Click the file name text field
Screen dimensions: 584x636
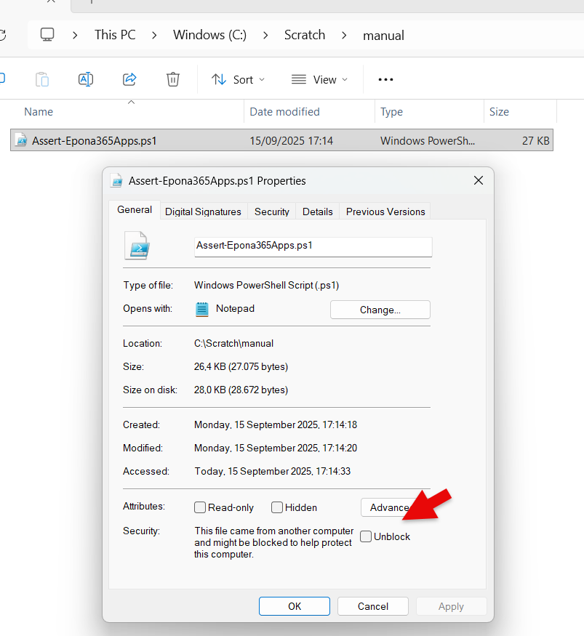coord(313,246)
